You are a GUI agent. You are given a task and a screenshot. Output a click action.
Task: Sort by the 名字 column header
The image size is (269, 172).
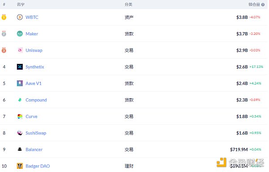pos(21,4)
